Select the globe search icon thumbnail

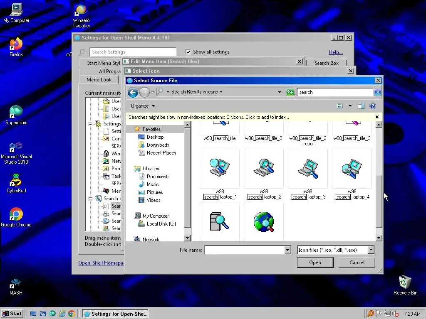[263, 222]
